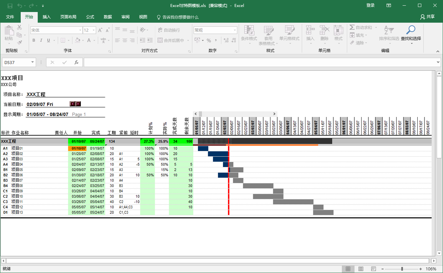Screen dimensions: 443x273
Task: Save the workbook with the floppy icon
Action: point(10,5)
